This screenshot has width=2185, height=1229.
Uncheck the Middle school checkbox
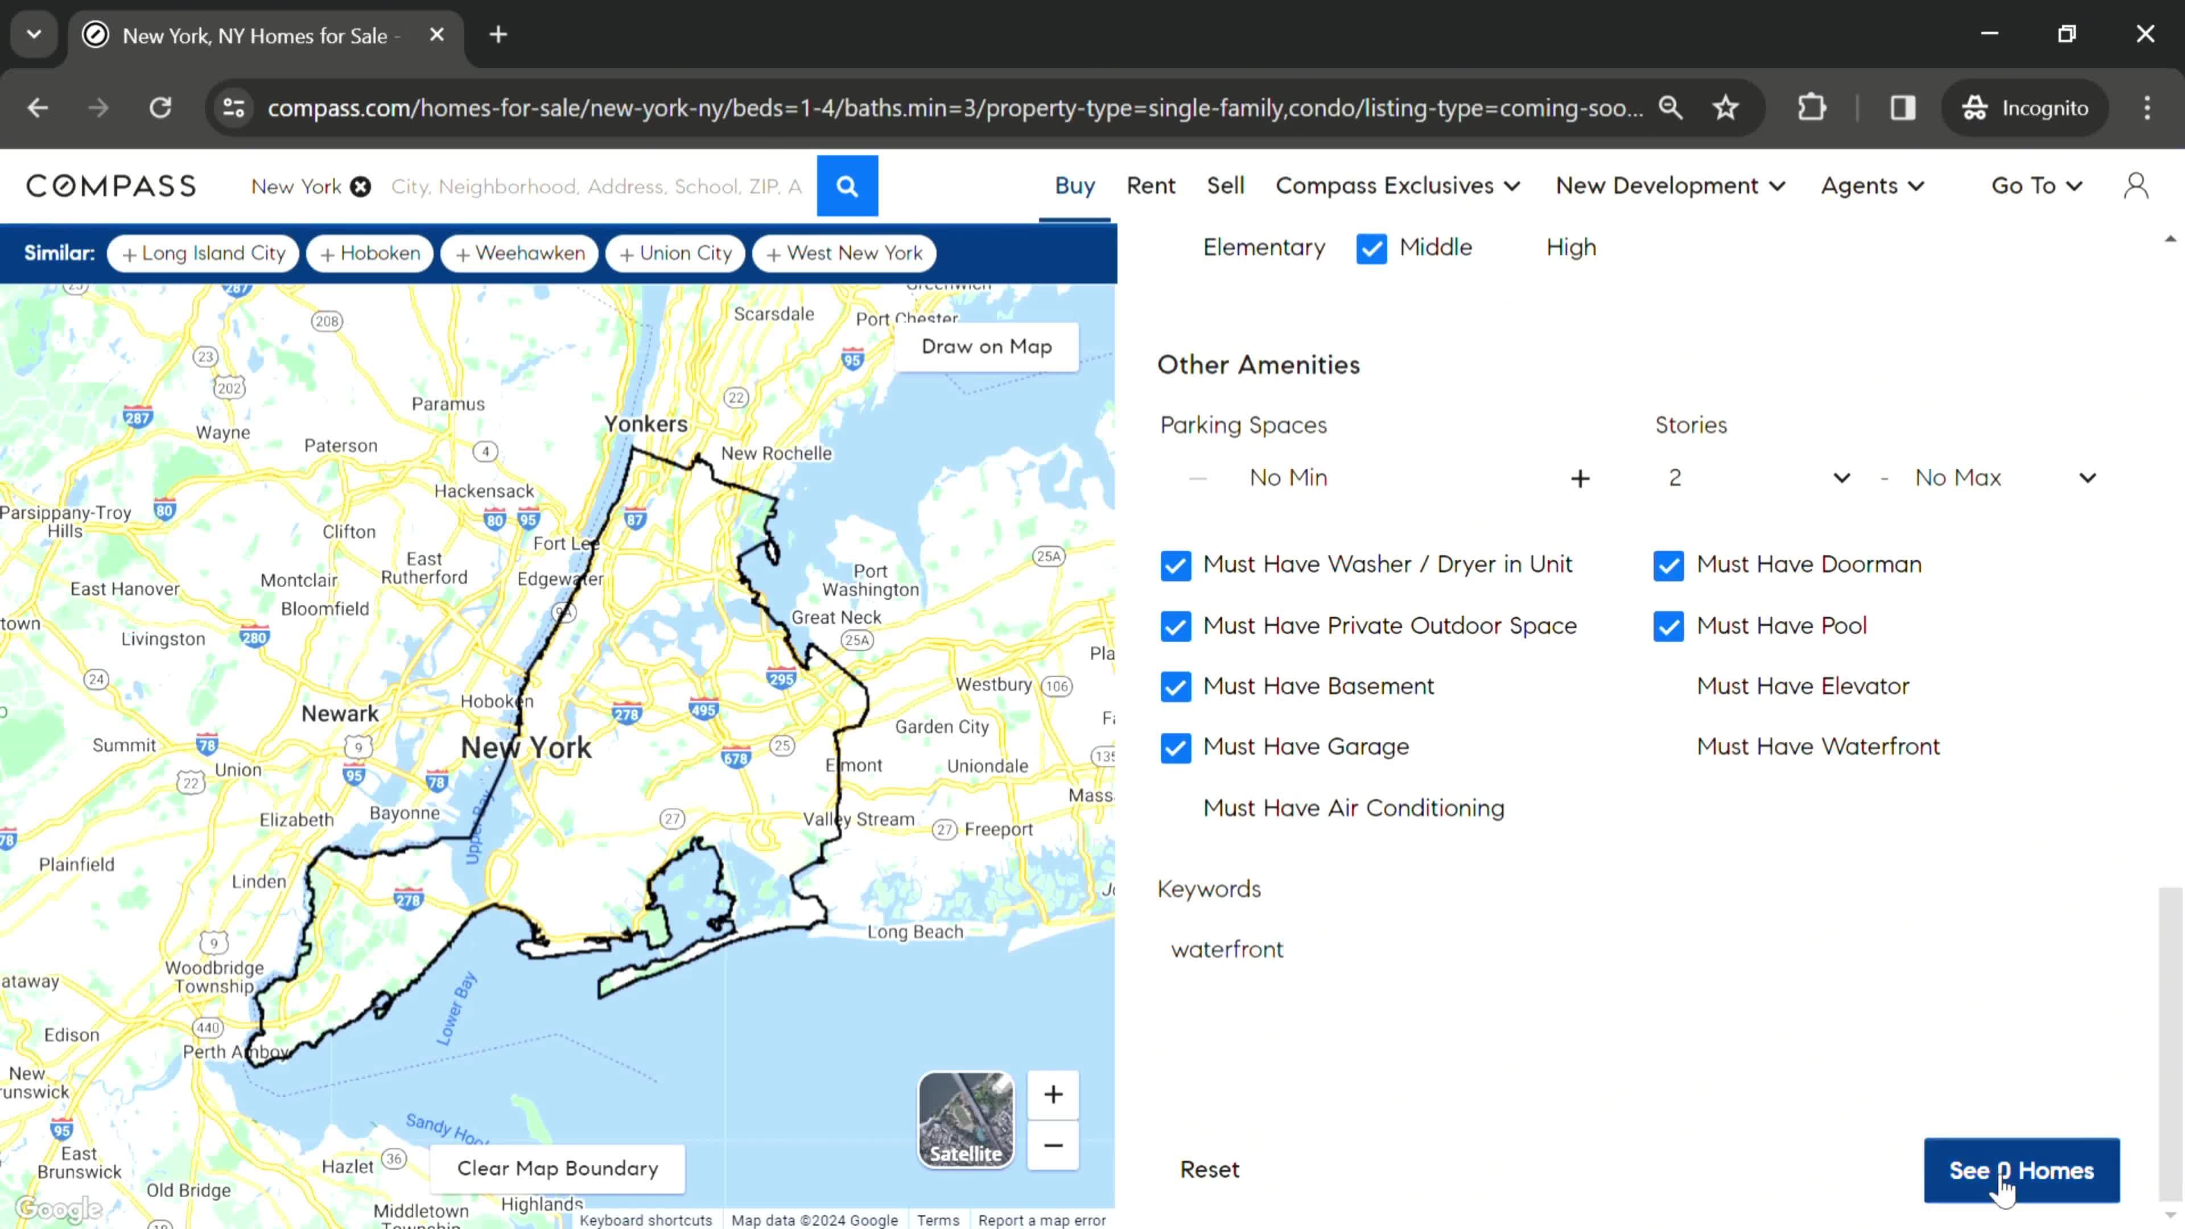click(1371, 249)
